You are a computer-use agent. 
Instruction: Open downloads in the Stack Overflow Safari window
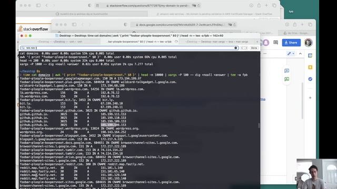[251, 6]
